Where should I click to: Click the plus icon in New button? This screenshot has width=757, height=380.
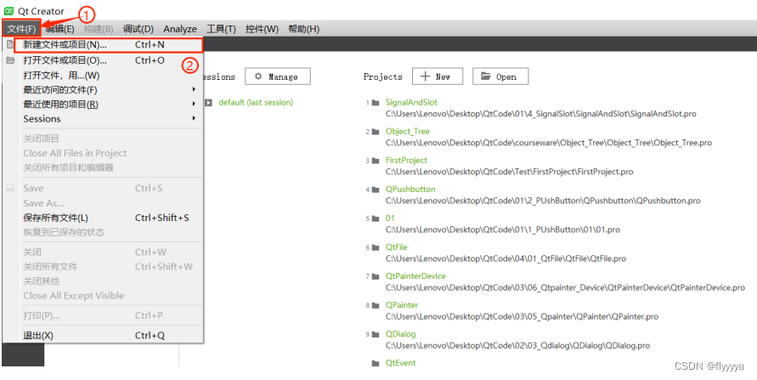[425, 77]
